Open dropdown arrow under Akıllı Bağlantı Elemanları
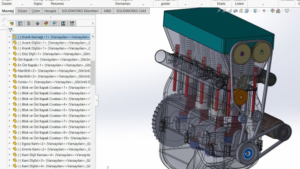 coord(143,4)
